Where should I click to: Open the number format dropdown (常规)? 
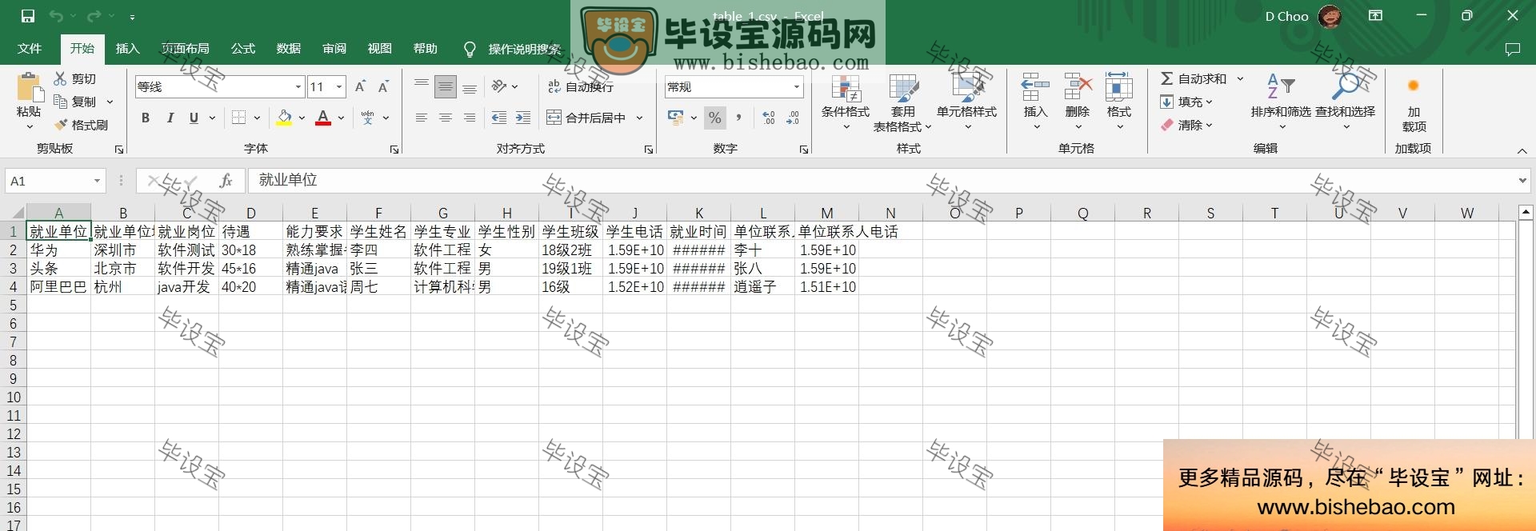[x=797, y=86]
